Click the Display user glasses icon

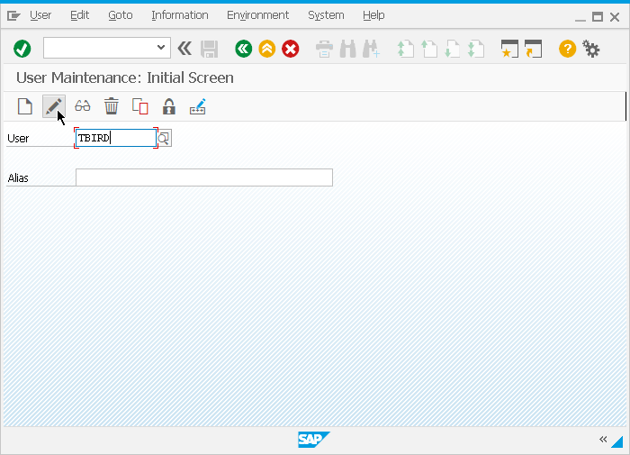83,106
